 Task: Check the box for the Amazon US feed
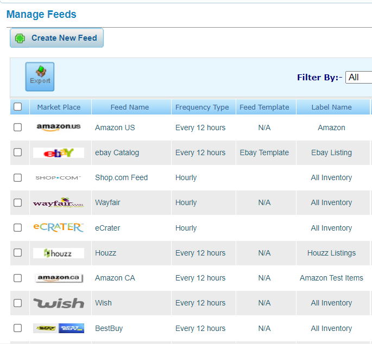(17, 128)
